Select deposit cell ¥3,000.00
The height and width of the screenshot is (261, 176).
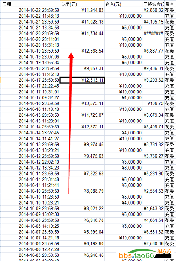[123, 168]
